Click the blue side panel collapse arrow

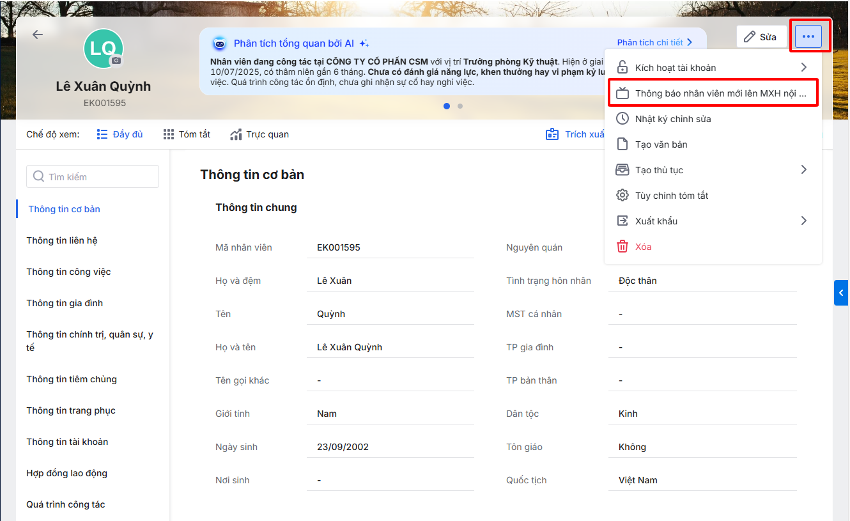point(841,293)
